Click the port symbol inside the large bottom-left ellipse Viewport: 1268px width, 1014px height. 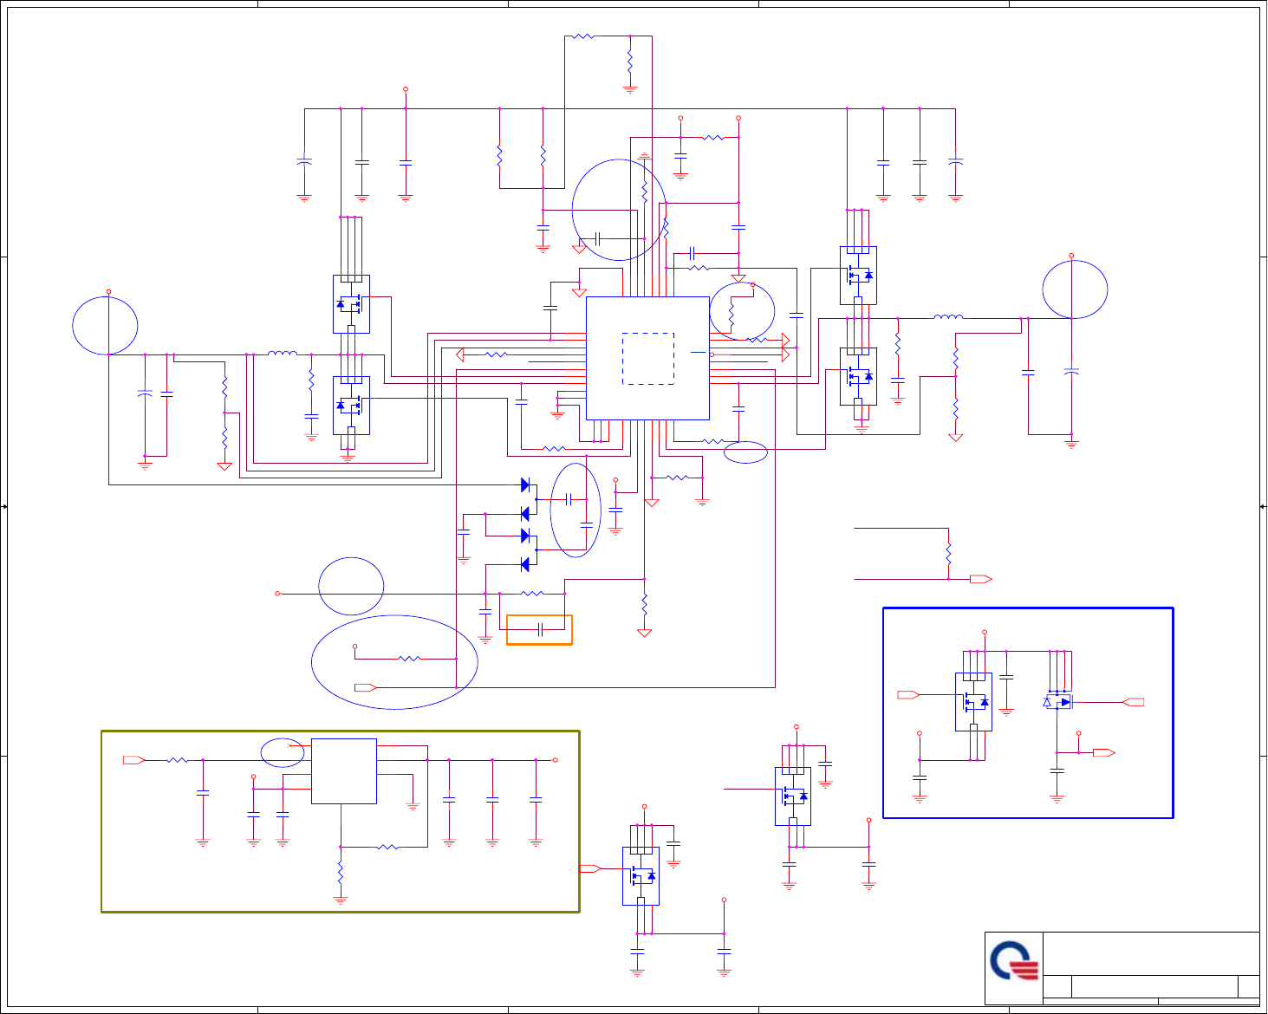366,687
